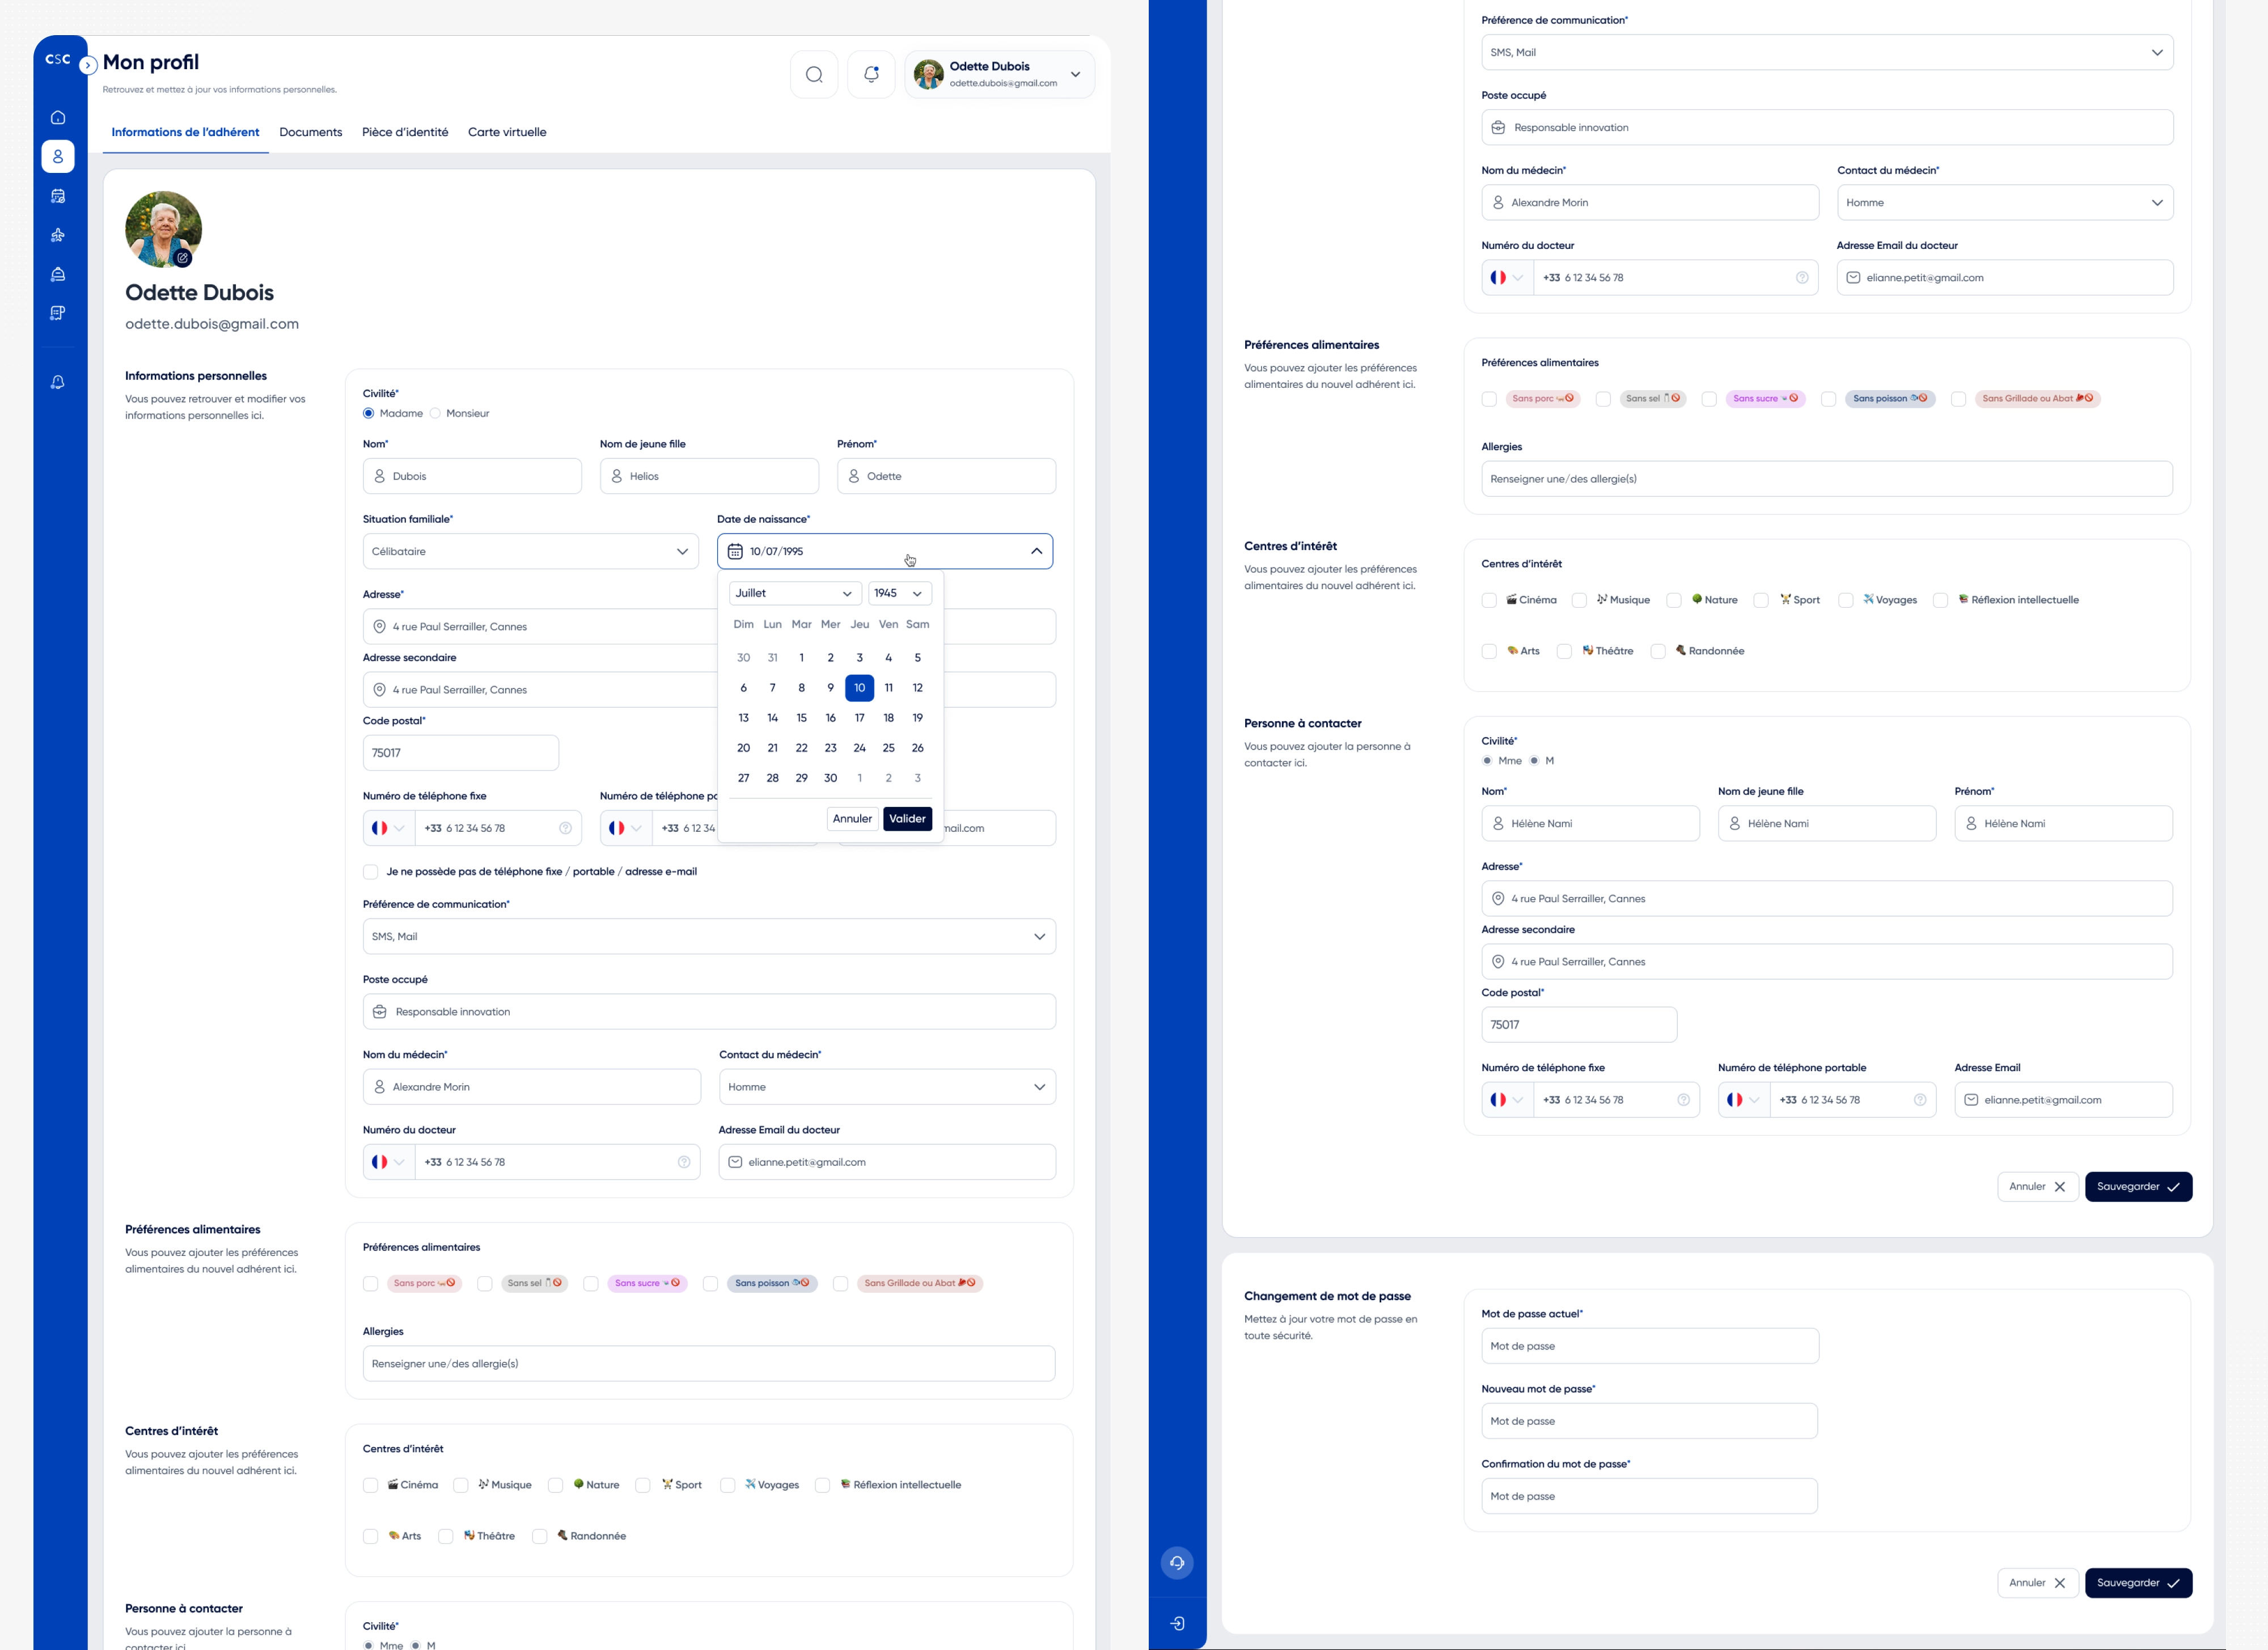Image resolution: width=2268 pixels, height=1650 pixels.
Task: Click the help icon in contact person's mobile field
Action: (1920, 1100)
